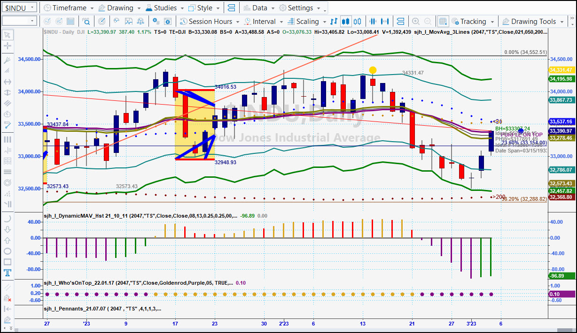Select the up arrow drawing tool

click(8, 240)
